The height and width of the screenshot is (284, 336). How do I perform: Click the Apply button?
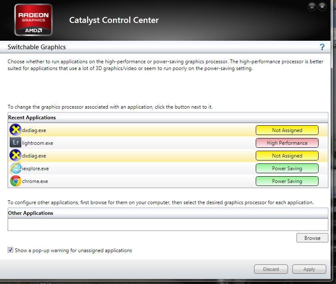309,269
